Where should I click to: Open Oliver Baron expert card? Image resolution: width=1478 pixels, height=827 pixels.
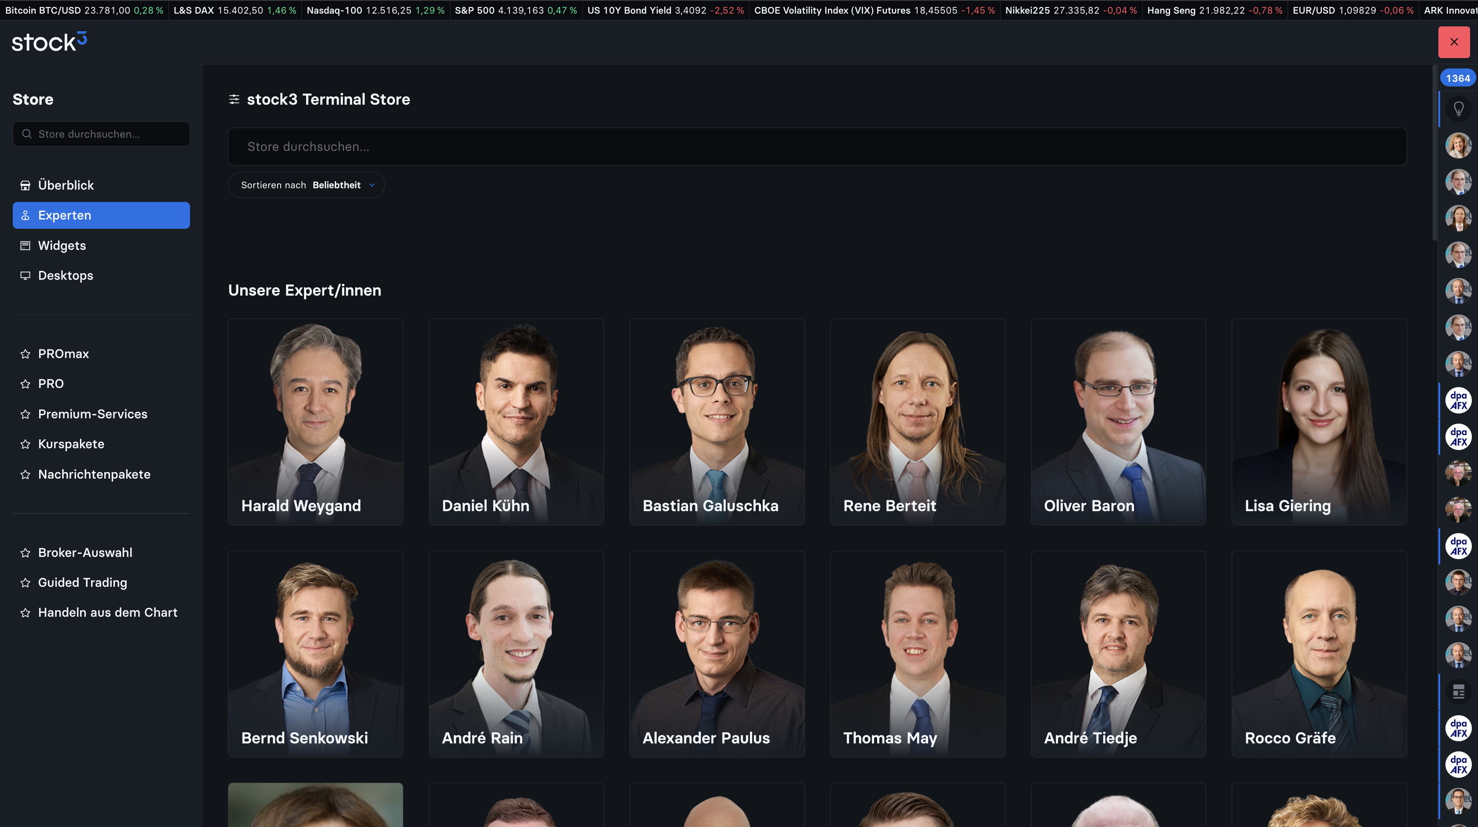click(1118, 422)
